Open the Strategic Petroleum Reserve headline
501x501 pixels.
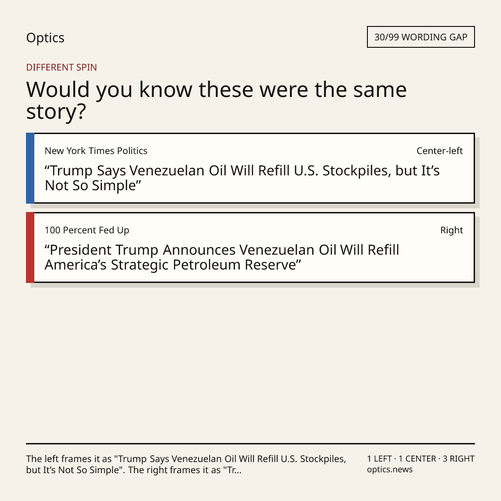pos(222,257)
